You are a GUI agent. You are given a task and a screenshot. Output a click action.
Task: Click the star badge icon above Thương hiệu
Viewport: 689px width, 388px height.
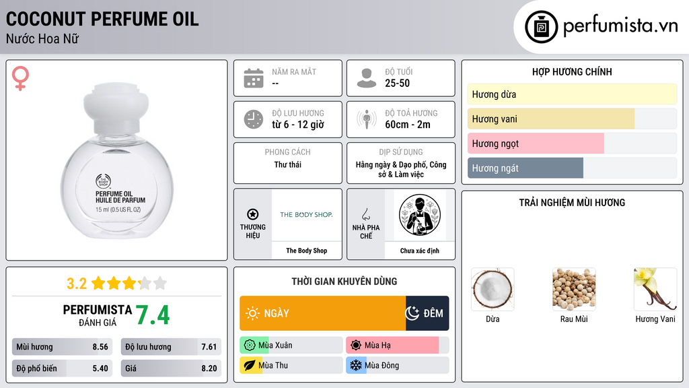(253, 214)
